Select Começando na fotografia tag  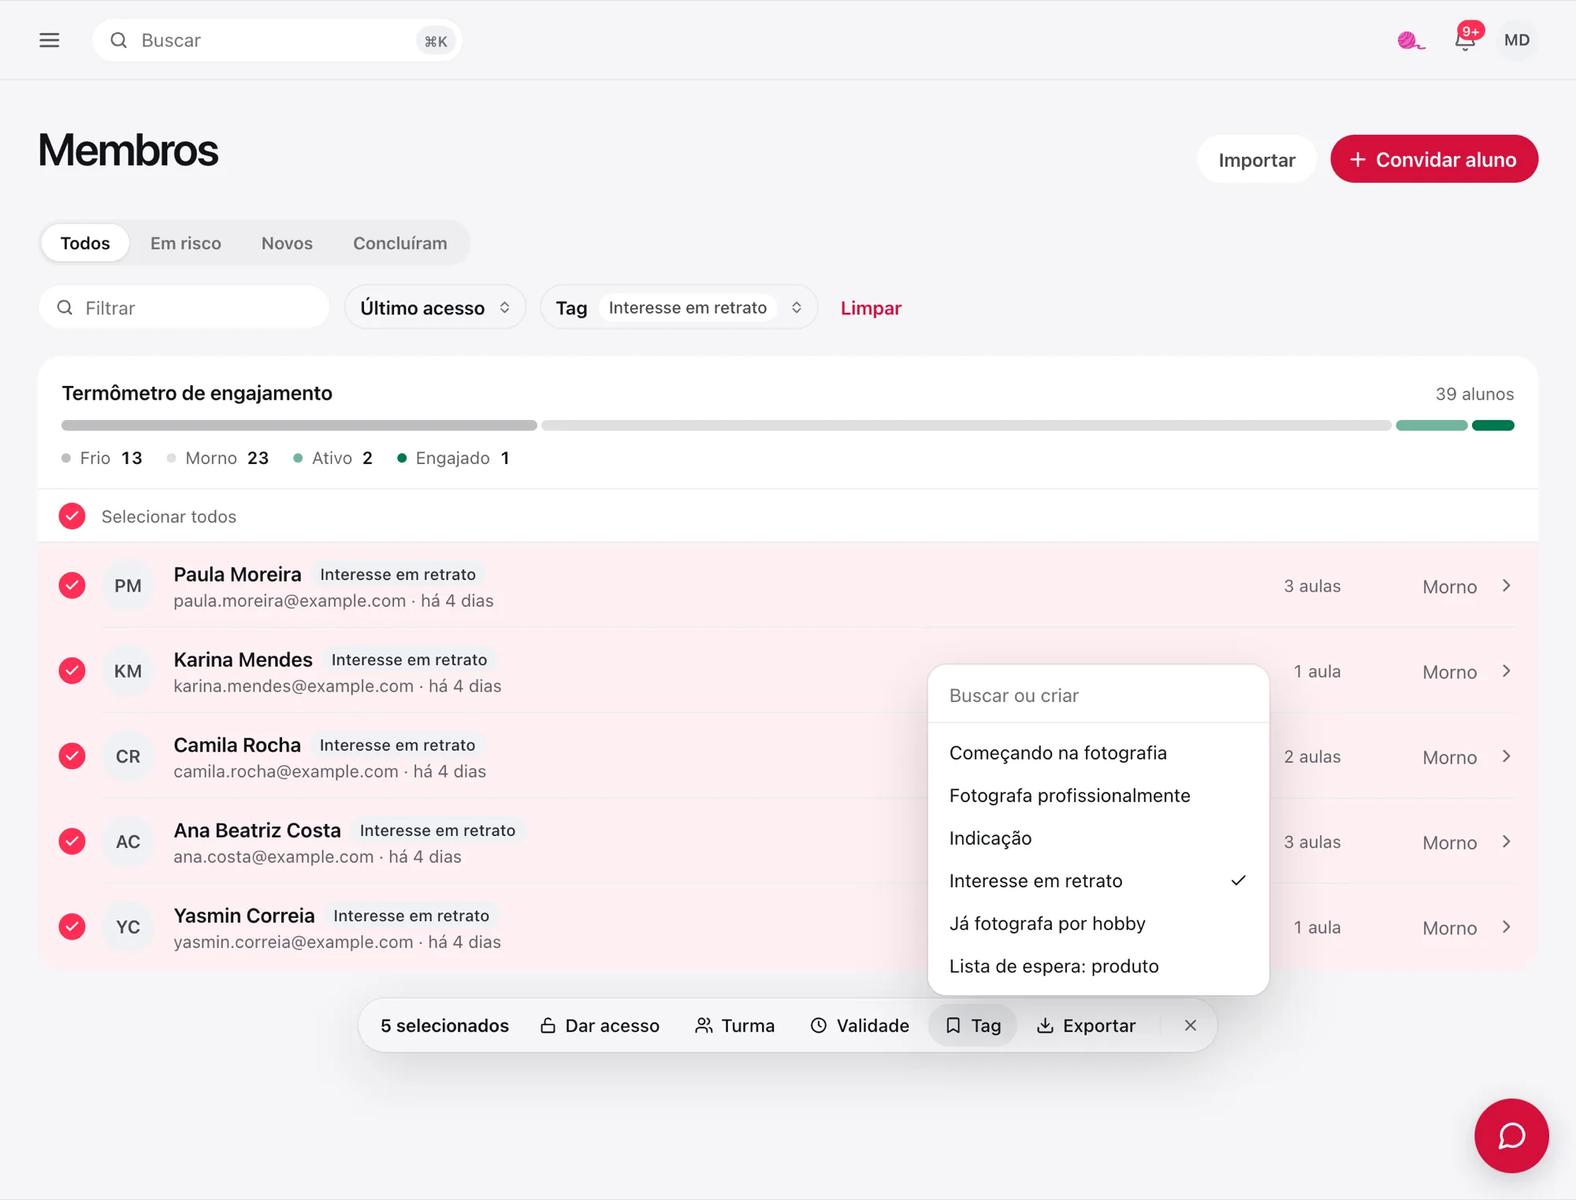[x=1098, y=752]
